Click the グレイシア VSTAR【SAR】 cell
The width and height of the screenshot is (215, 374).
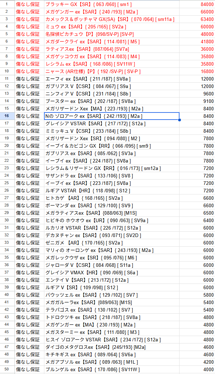tap(111, 123)
